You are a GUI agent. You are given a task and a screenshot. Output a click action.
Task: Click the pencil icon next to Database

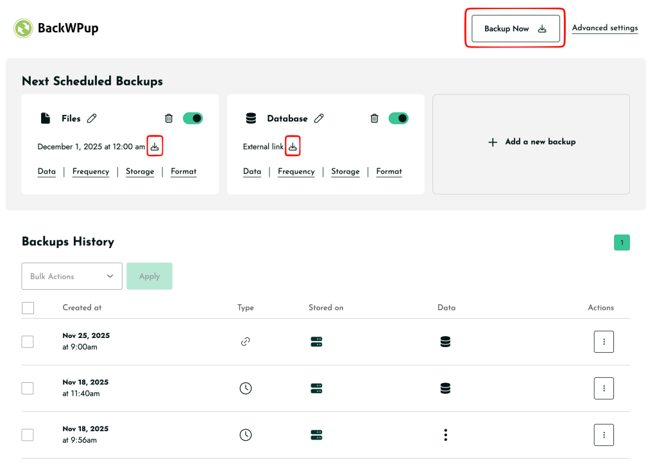click(319, 118)
